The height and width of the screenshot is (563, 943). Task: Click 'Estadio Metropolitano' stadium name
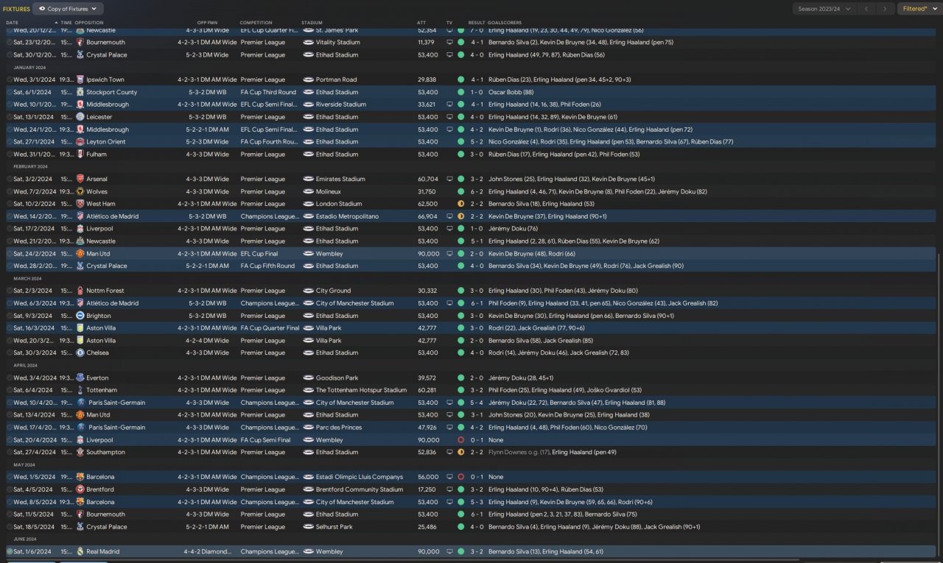346,216
